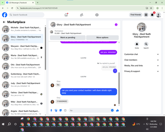Bookmark this page with the star icon
The image size is (165, 132).
151,8
